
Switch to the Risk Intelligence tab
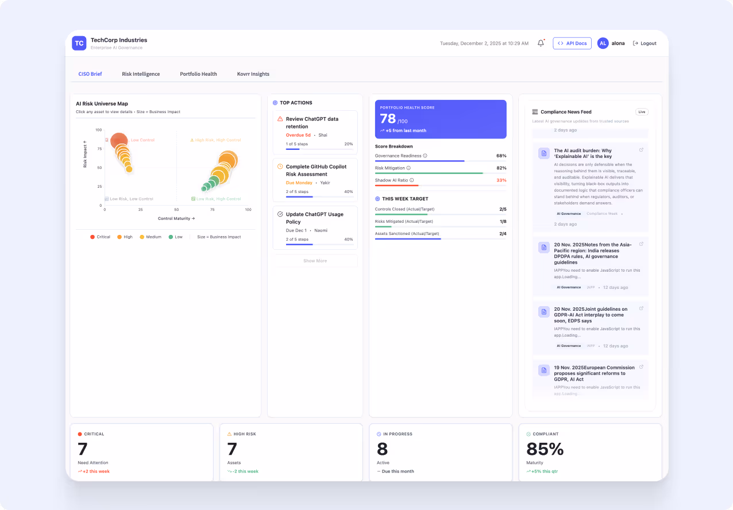coord(141,74)
